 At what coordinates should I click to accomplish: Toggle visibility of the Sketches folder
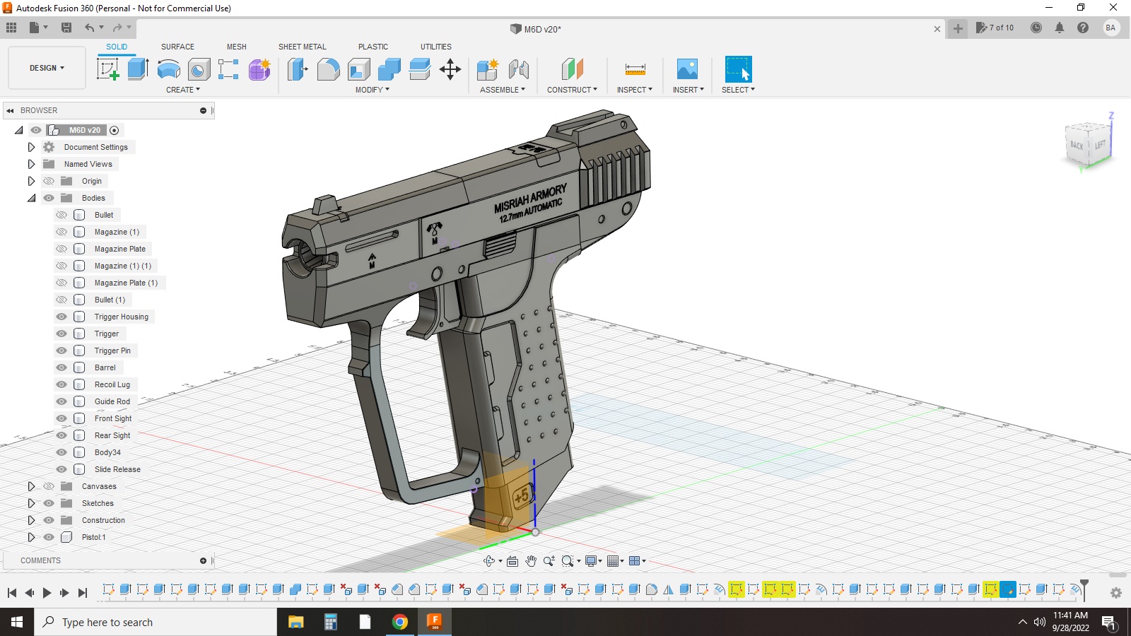(49, 503)
